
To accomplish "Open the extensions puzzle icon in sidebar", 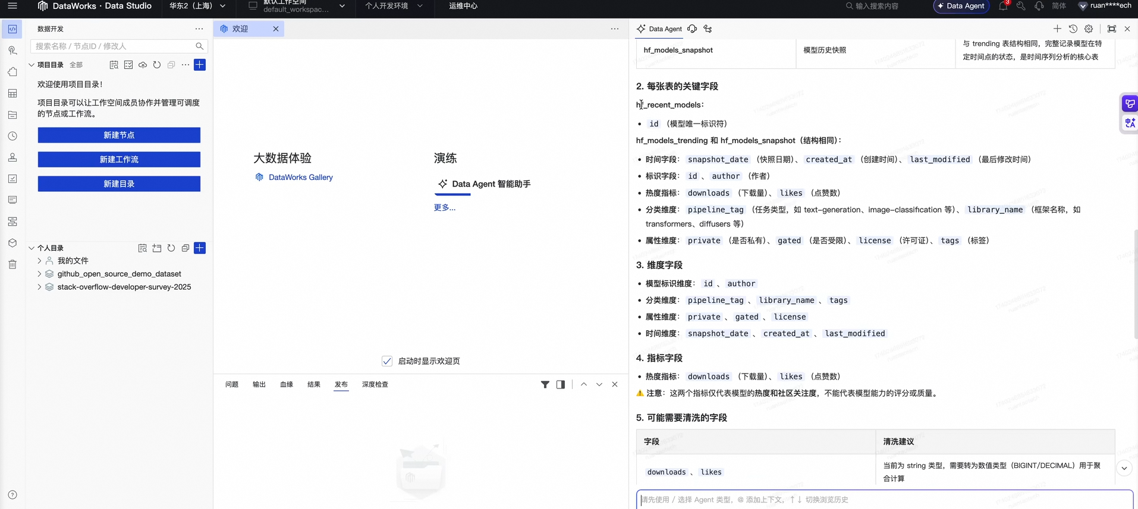I will 12,72.
